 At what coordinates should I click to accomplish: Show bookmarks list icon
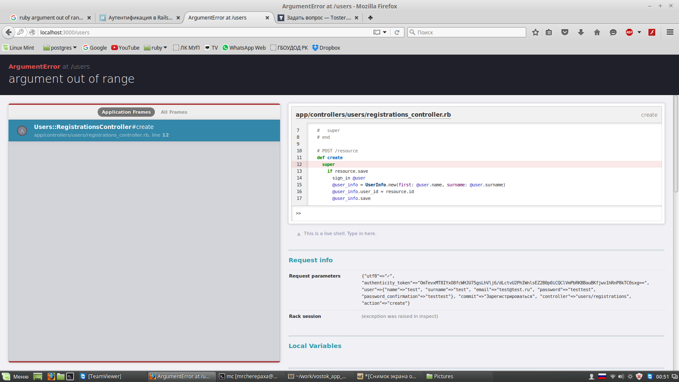pyautogui.click(x=549, y=32)
